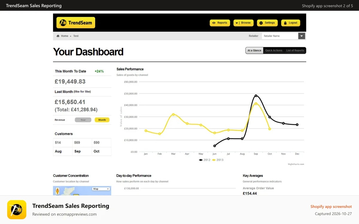Switch to the List of Reports tab
359x224 pixels.
point(295,50)
